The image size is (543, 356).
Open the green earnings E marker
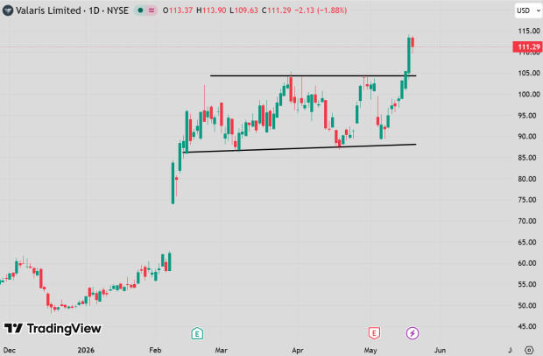pos(197,333)
